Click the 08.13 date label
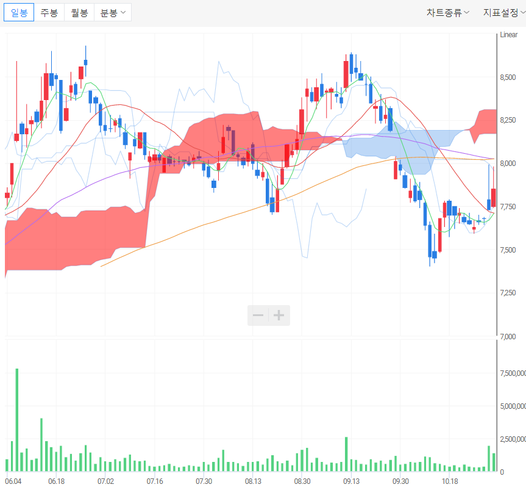Viewport: 526px width, 490px height. click(253, 481)
